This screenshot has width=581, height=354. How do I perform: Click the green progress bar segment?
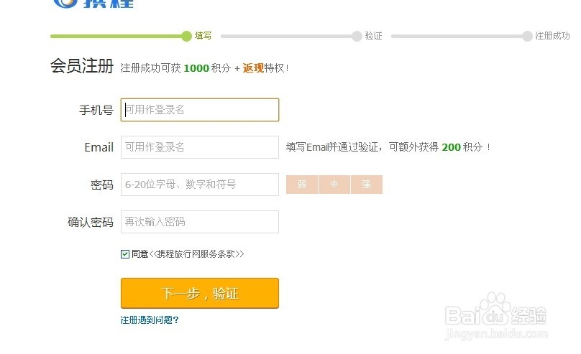point(115,36)
